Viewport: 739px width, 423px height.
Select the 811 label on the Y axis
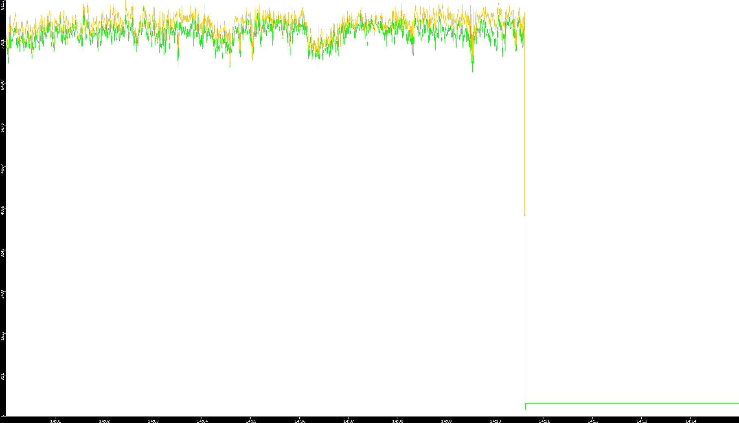pyautogui.click(x=2, y=377)
